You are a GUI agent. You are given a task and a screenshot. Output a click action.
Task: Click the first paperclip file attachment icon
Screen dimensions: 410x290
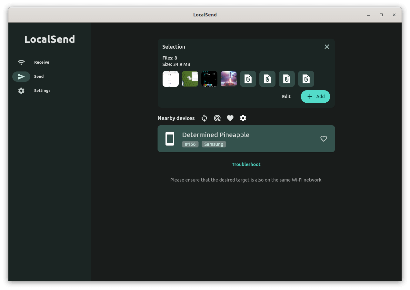click(248, 79)
